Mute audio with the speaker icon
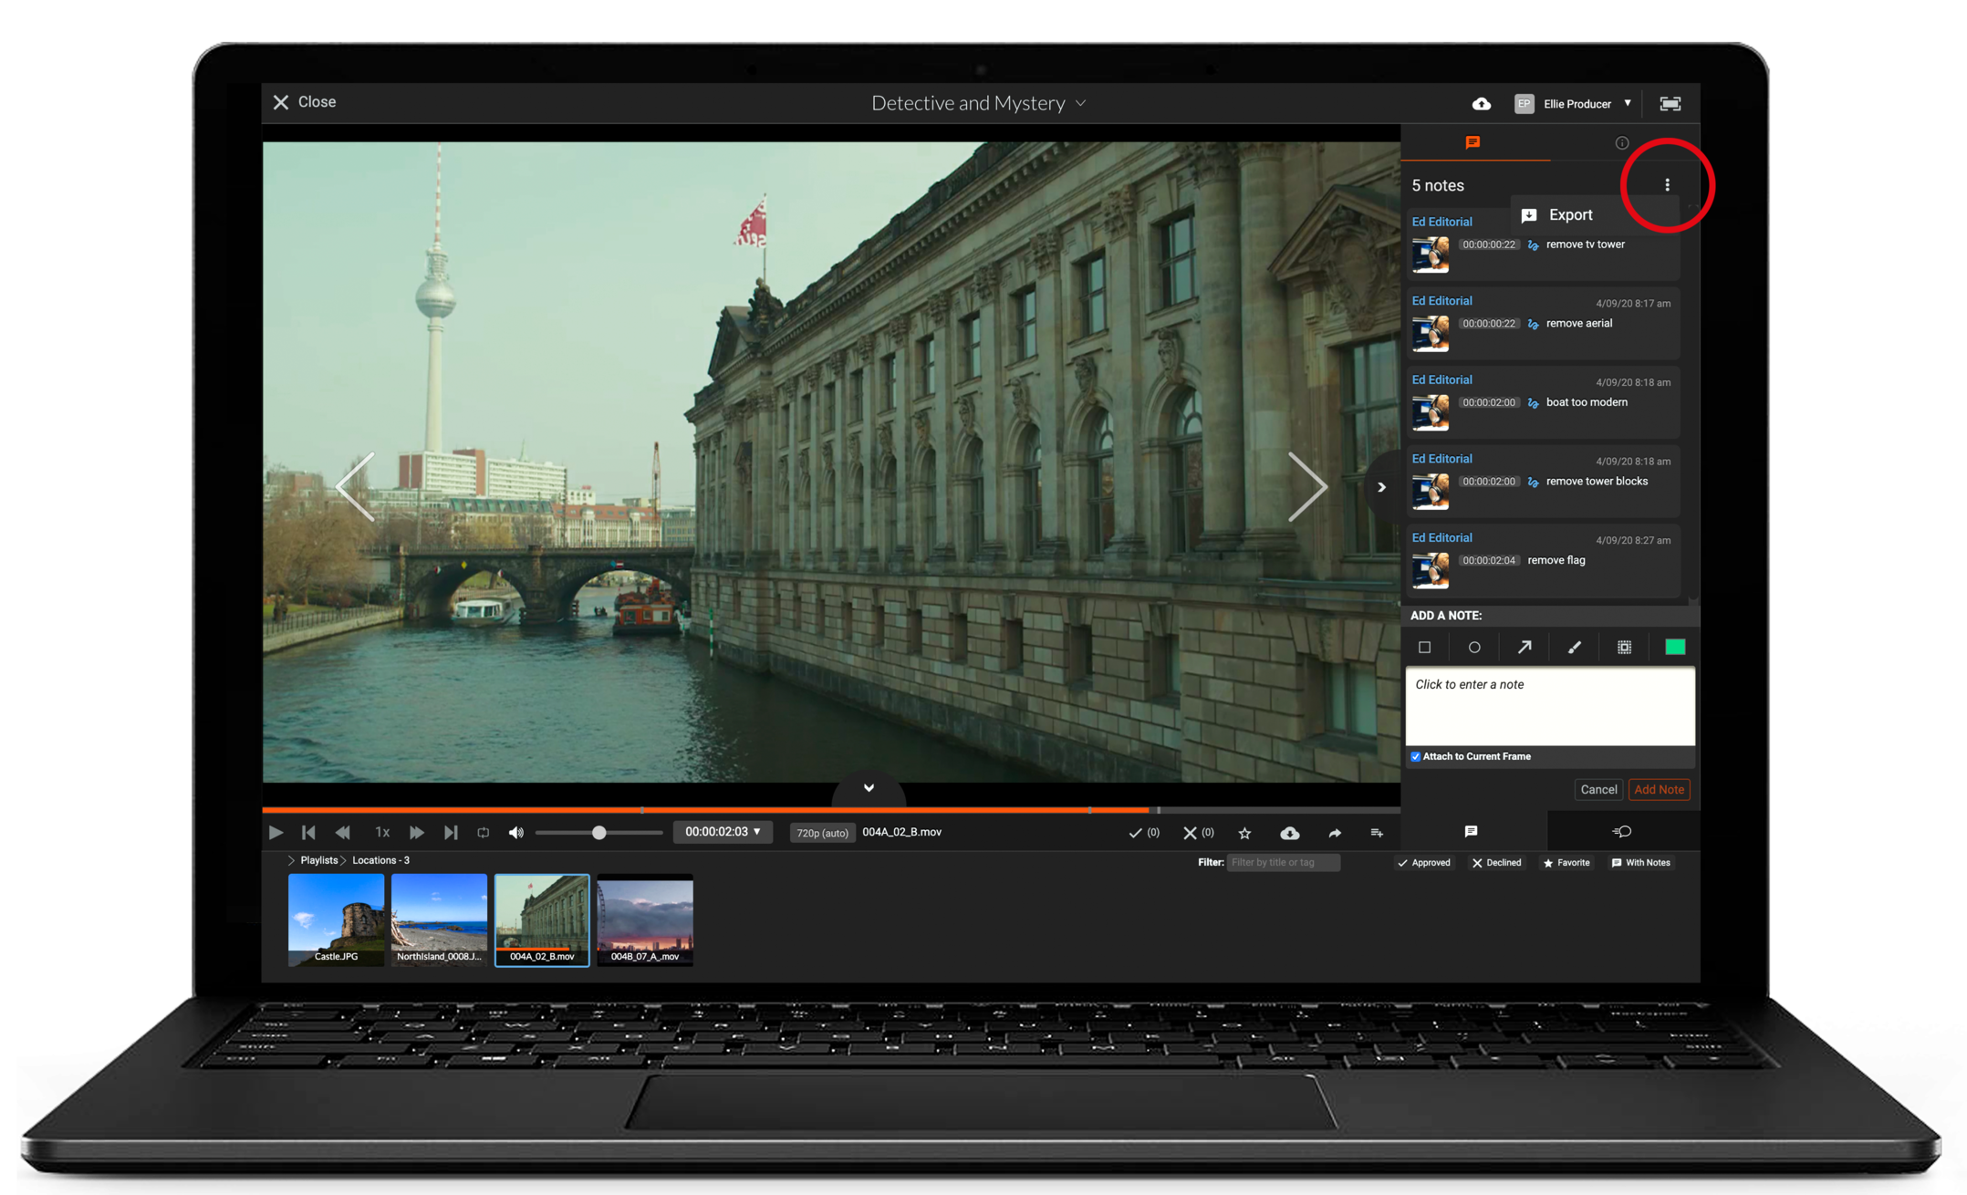The width and height of the screenshot is (1967, 1195). [x=516, y=833]
